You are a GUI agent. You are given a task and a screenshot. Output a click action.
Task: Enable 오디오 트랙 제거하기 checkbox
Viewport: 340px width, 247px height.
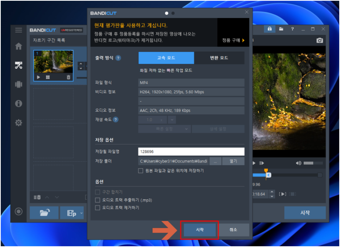[97, 208]
